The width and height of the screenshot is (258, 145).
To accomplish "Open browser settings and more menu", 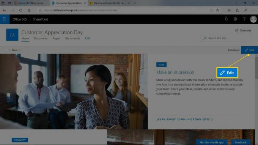I will tap(254, 10).
